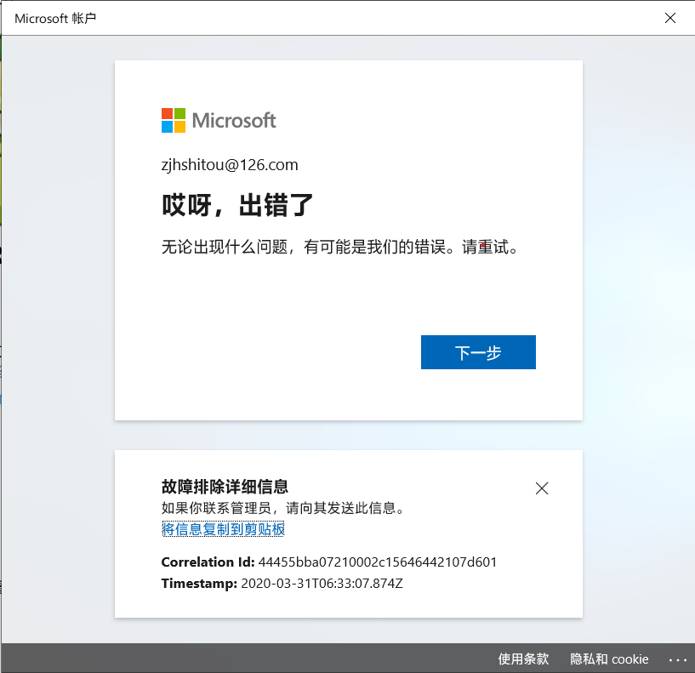The height and width of the screenshot is (673, 695).
Task: Click the text 如果你联系管理员，请向其发送此信息
Action: point(282,508)
